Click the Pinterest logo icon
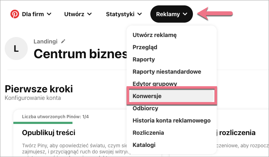 click(x=15, y=14)
